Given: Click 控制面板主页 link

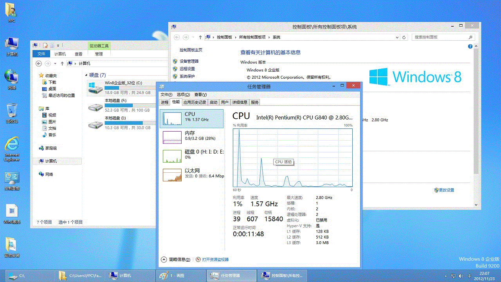Looking at the screenshot, I should pyautogui.click(x=191, y=50).
